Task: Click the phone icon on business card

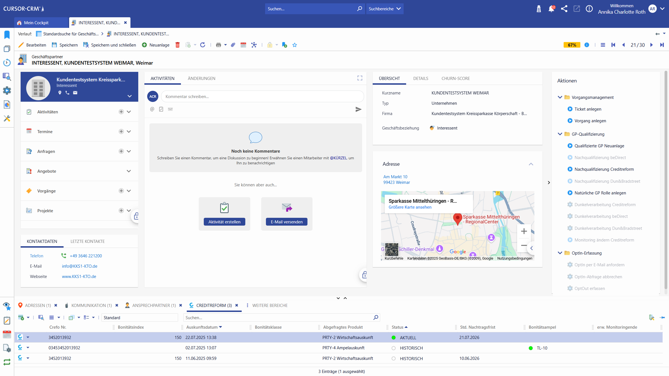Action: pyautogui.click(x=67, y=93)
